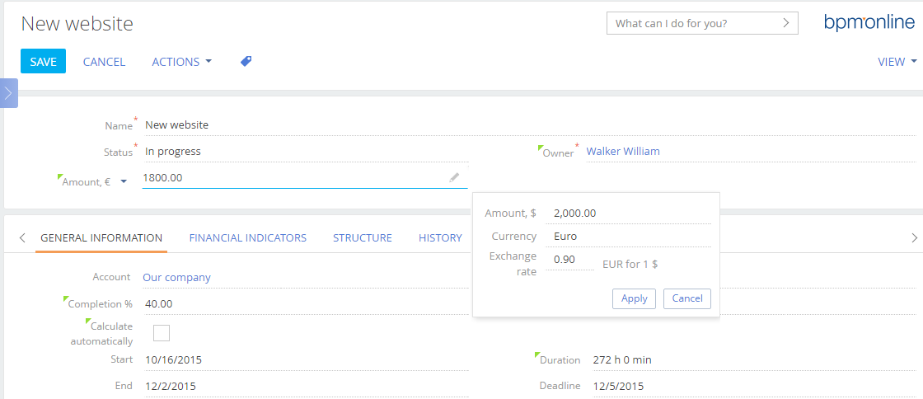This screenshot has width=923, height=399.
Task: Switch to the Financial Indicators tab
Action: pos(247,237)
